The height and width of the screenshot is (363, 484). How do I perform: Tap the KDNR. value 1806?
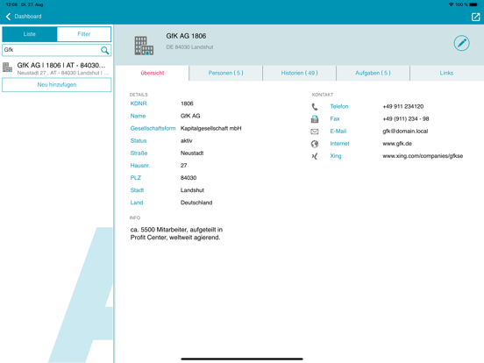click(x=187, y=103)
